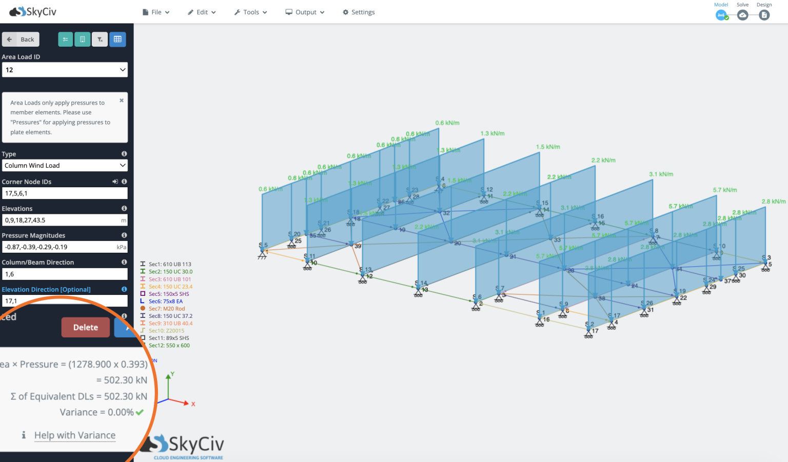This screenshot has height=462, width=788.
Task: Click the Help with Variance link
Action: (x=74, y=435)
